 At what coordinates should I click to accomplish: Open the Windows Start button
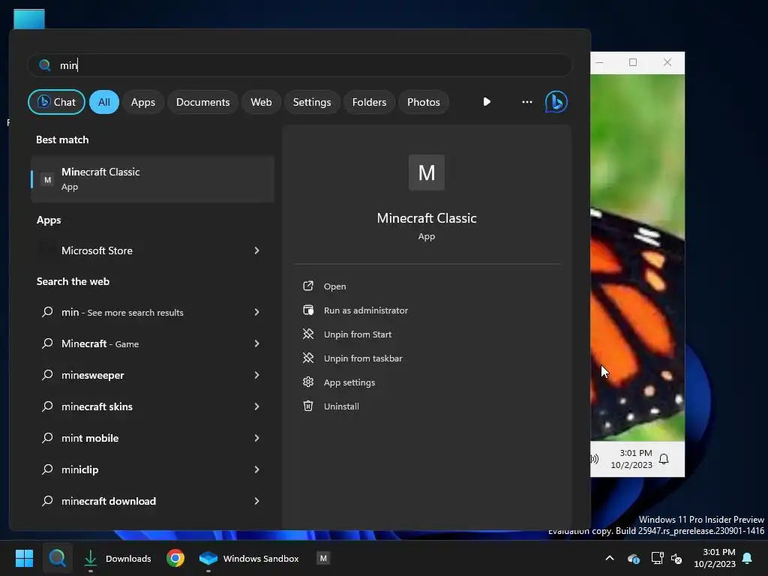[x=24, y=558]
